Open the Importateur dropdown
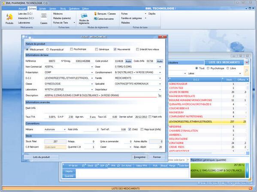This screenshot has height=192, width=257. (160, 90)
